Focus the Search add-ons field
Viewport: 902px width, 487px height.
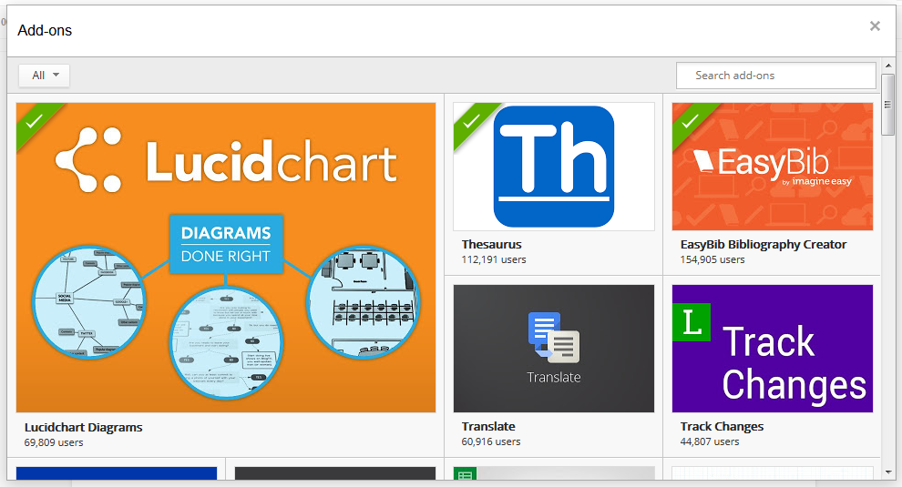[x=776, y=76]
